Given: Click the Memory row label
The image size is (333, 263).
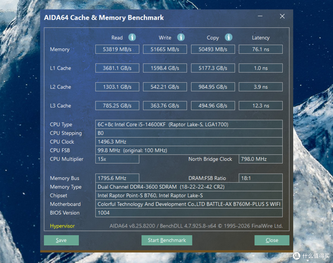Looking at the screenshot, I should [60, 49].
